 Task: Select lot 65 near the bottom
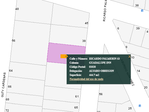76,107
